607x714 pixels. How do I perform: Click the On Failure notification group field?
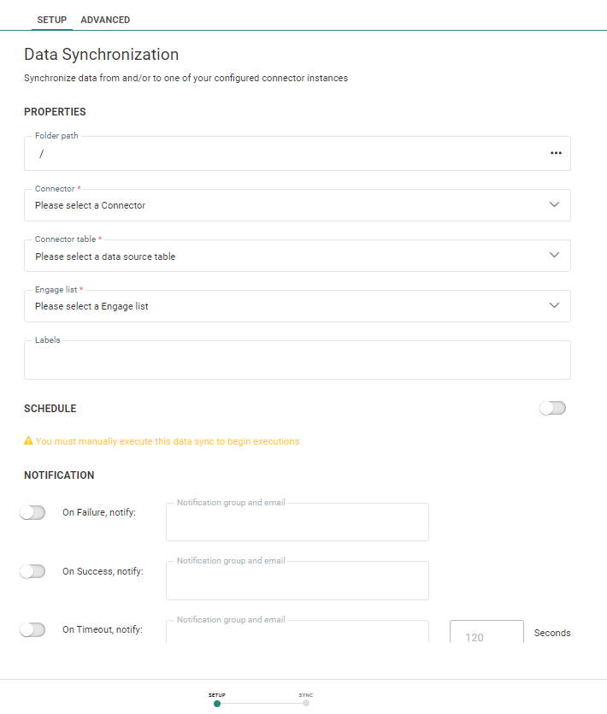297,522
